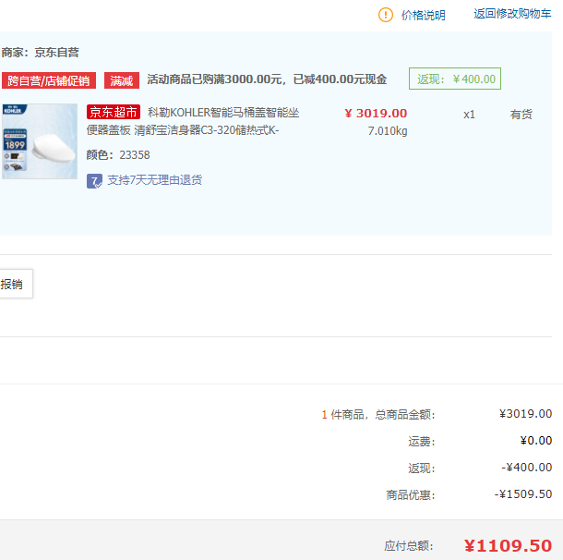Select the total goods amount ¥3019.00

tap(525, 414)
